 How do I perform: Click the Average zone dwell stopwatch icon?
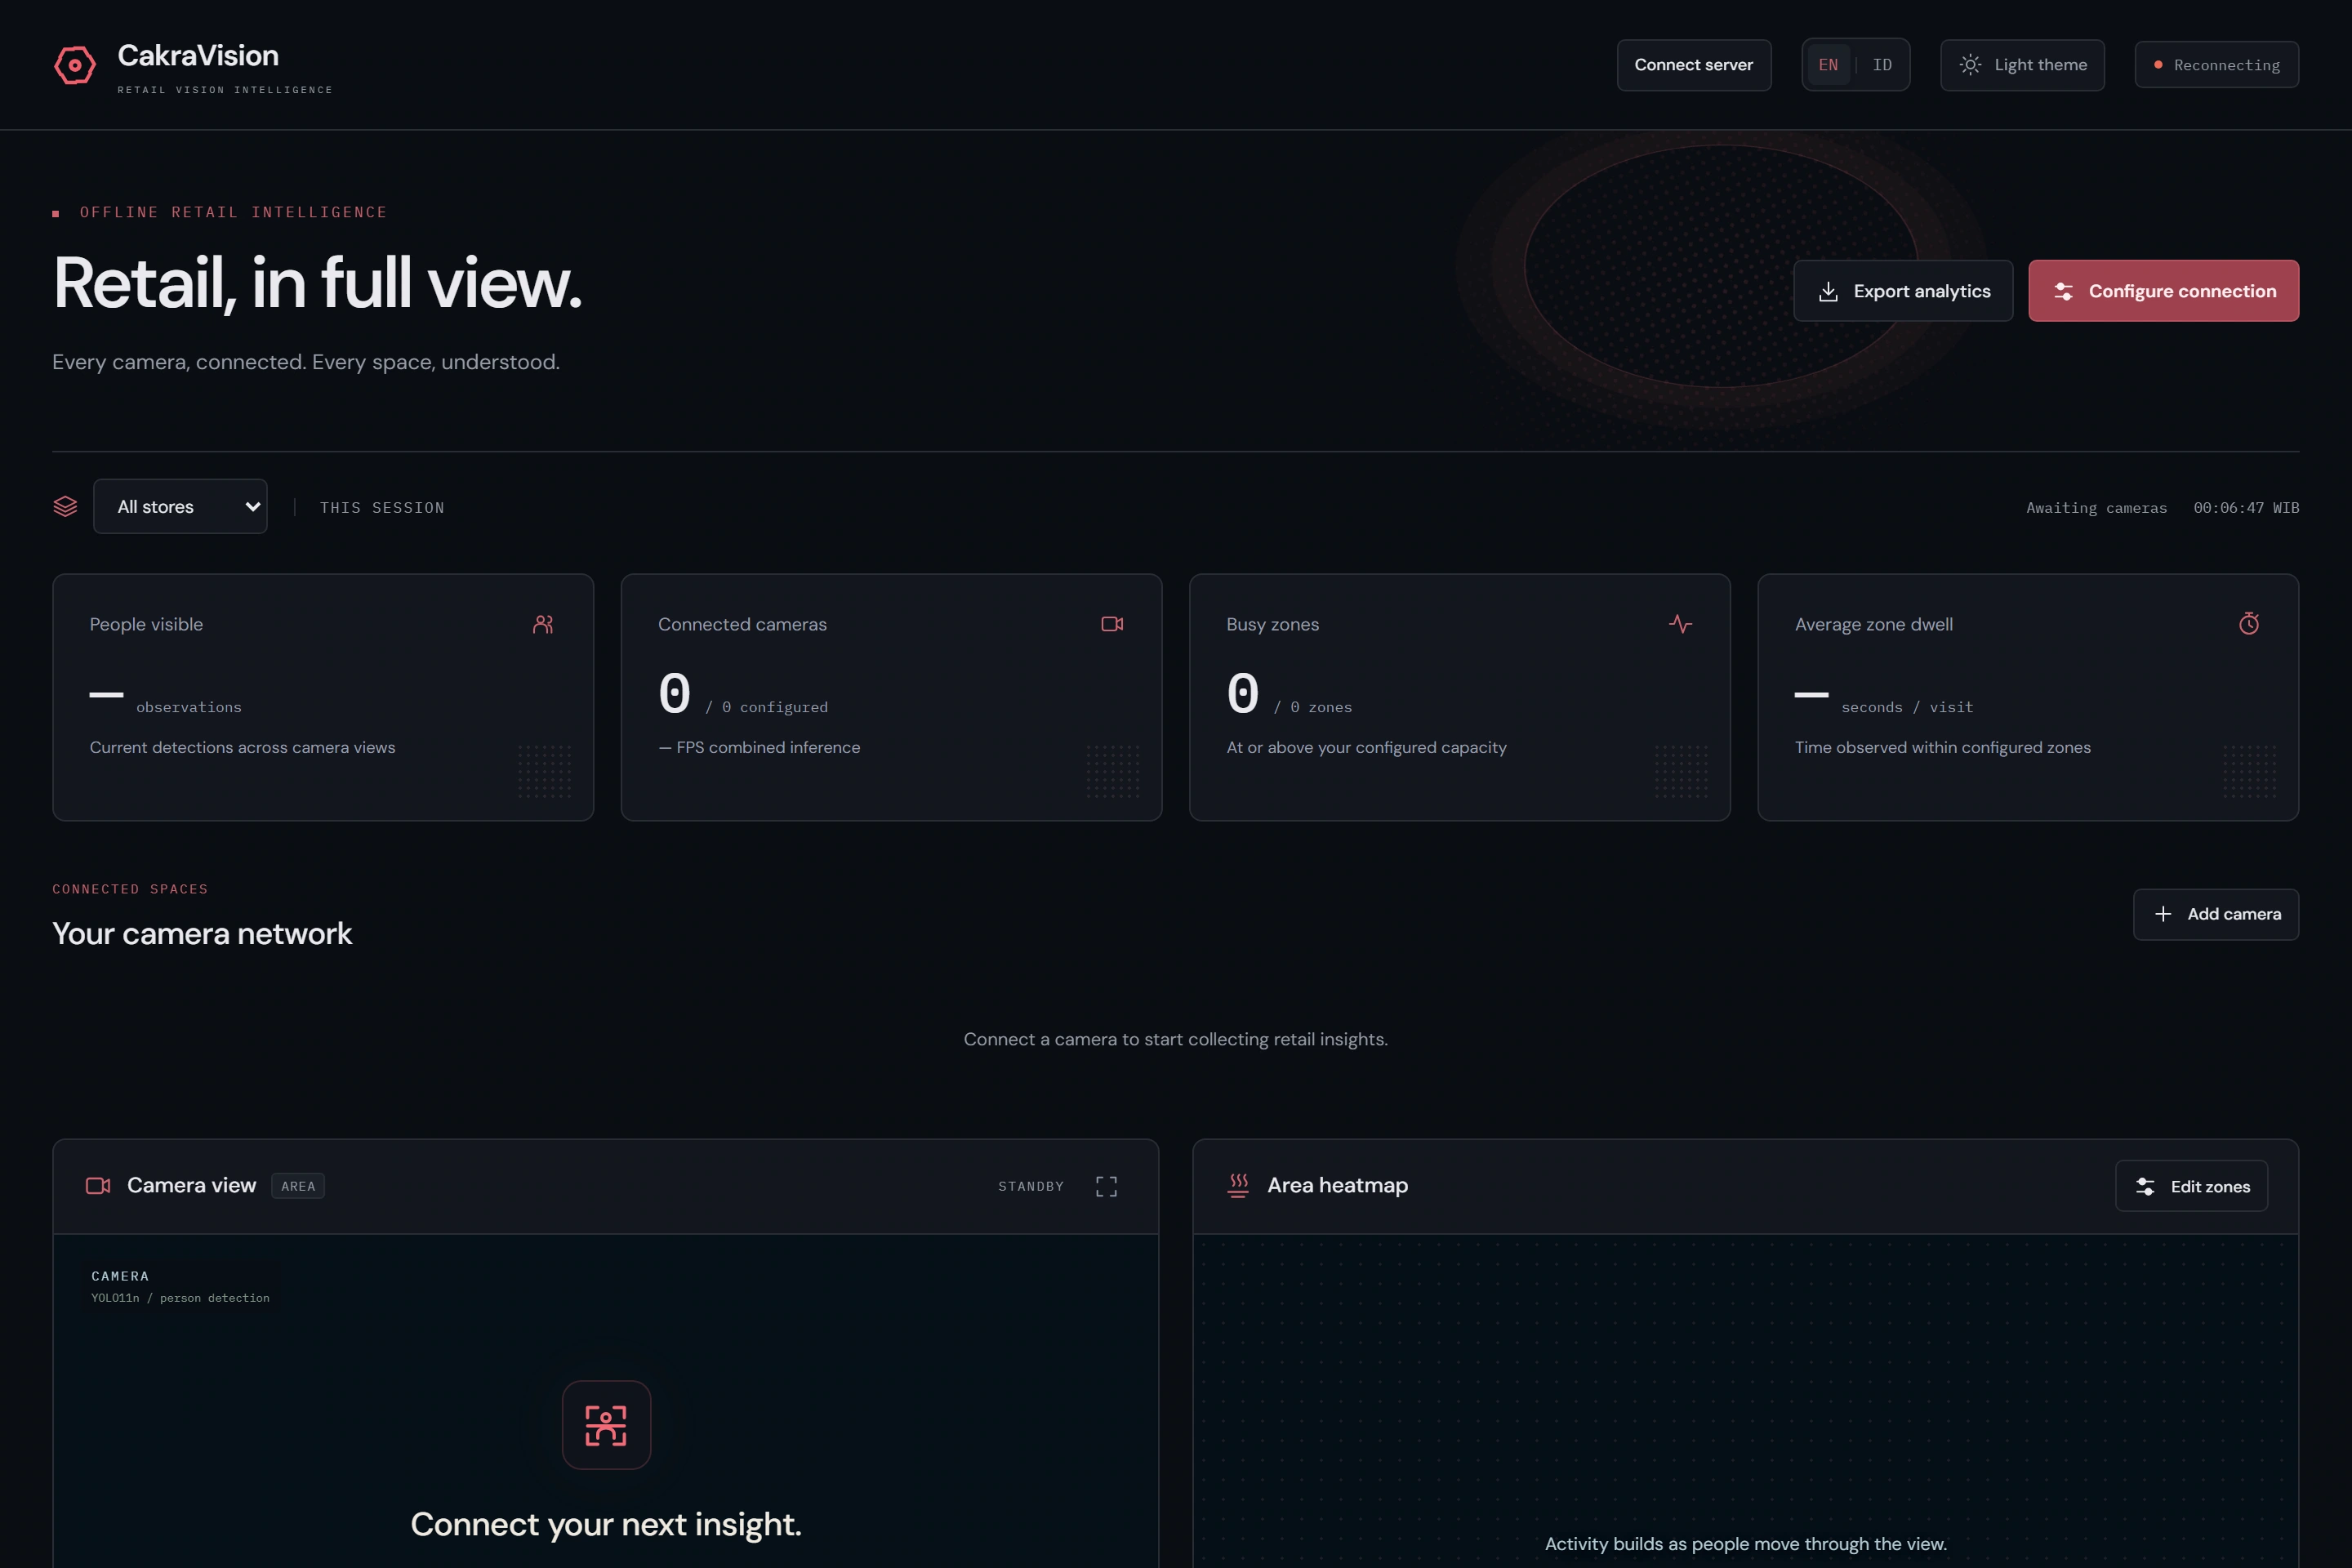[2249, 624]
